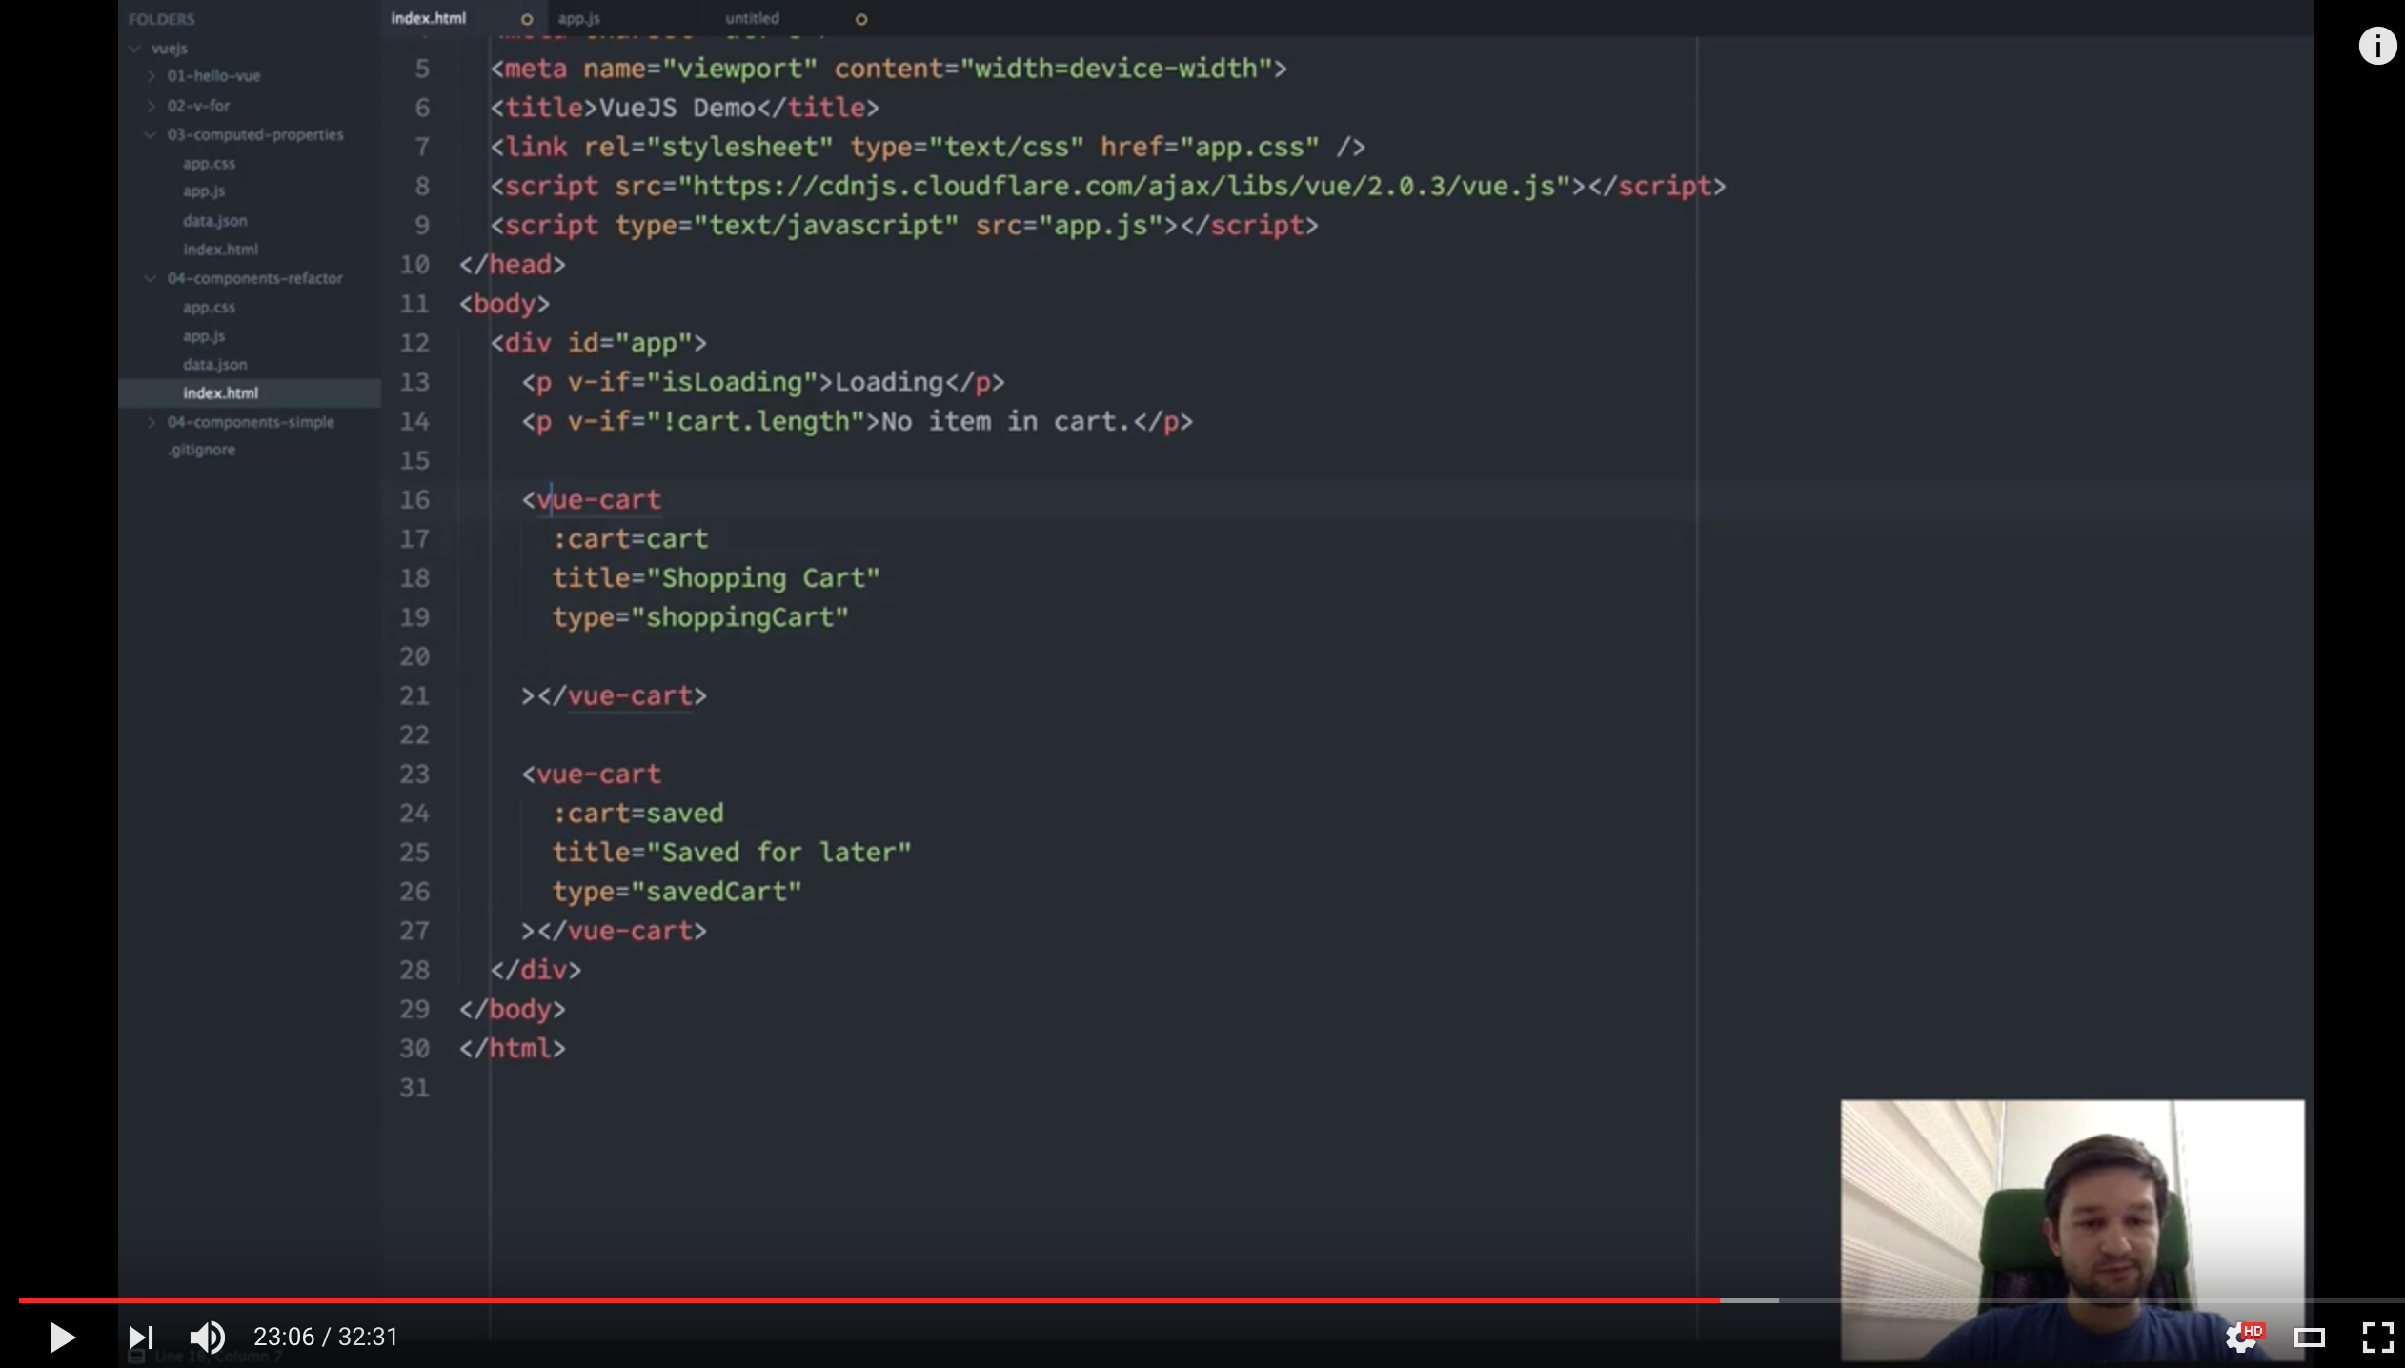
Task: Click the cloudflare vue.js script URL
Action: pyautogui.click(x=1123, y=186)
